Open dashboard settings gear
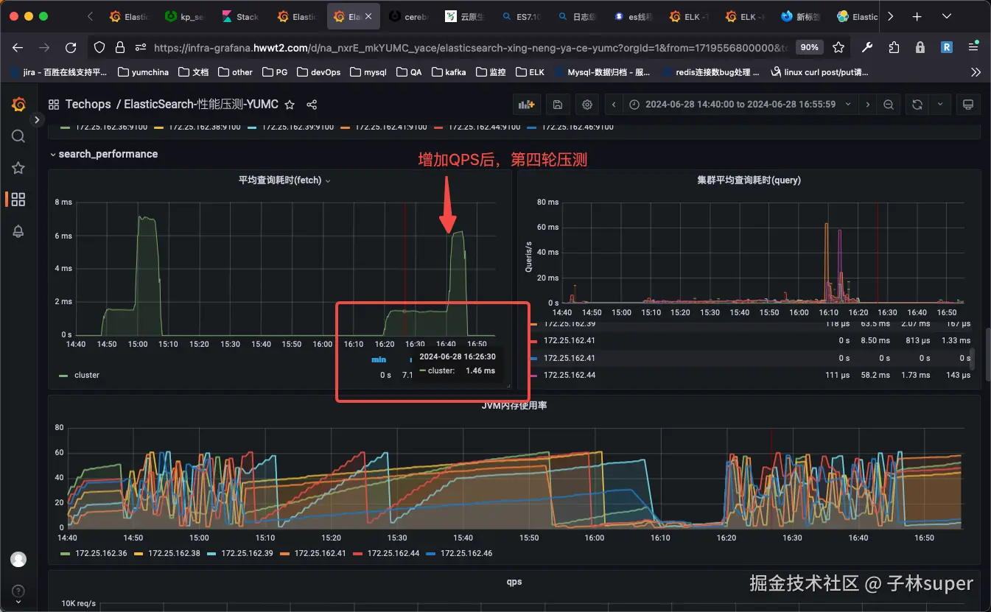 click(x=587, y=105)
